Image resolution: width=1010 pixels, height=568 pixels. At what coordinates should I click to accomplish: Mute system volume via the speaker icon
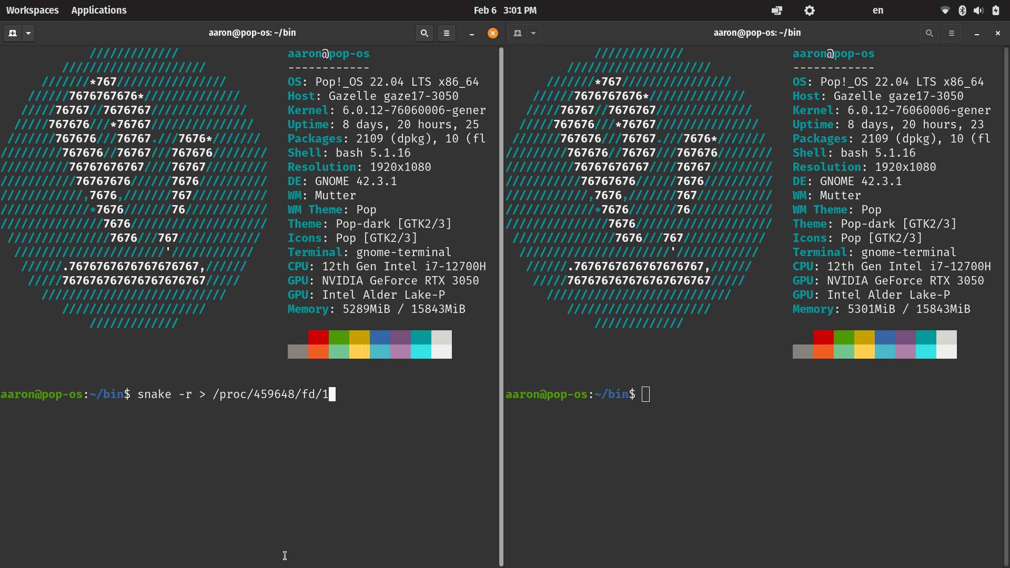pyautogui.click(x=978, y=10)
